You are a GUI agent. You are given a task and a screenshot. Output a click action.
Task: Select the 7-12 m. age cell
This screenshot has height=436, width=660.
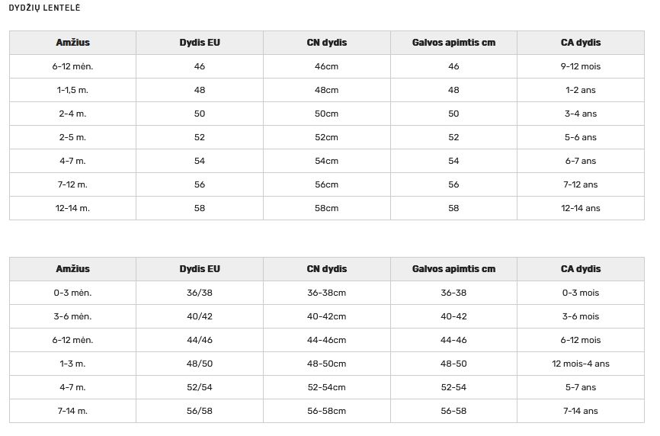(72, 184)
